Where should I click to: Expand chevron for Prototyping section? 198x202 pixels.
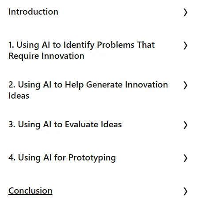coord(185,158)
